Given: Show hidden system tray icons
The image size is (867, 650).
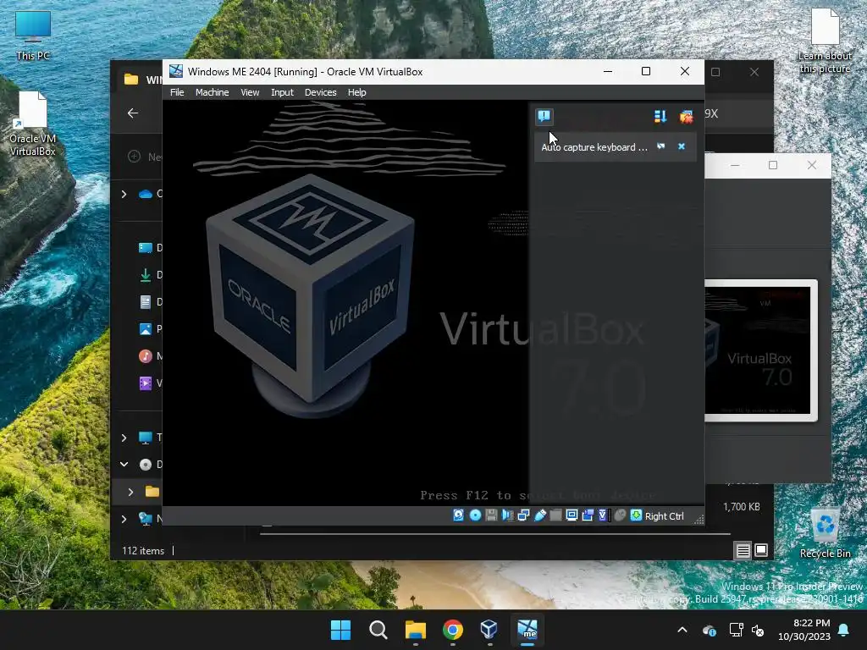Looking at the screenshot, I should pyautogui.click(x=682, y=630).
